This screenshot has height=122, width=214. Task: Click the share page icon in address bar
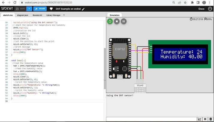[180, 2]
